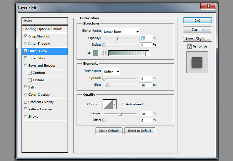
Task: Click the Noise slider handle
Action: coord(104,45)
